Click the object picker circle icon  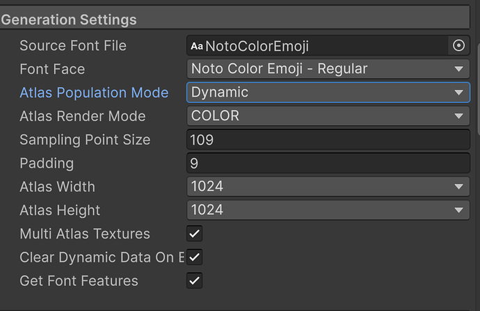tap(458, 46)
